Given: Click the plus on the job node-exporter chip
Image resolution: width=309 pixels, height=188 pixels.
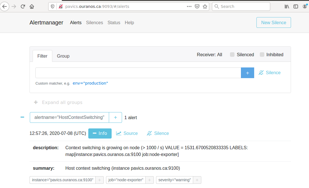Looking at the screenshot, I should pyautogui.click(x=149, y=180).
